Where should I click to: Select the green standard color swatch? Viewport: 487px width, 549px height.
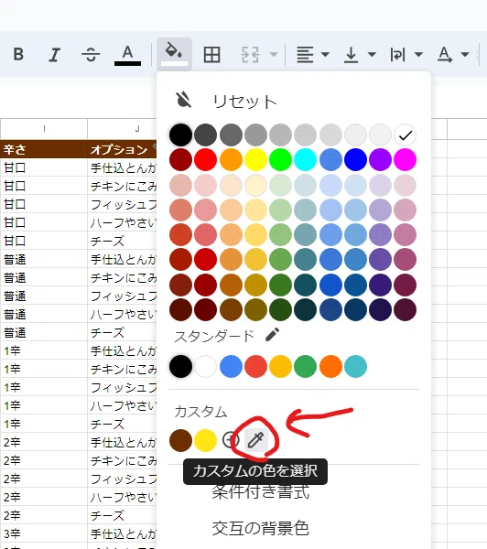coord(305,366)
